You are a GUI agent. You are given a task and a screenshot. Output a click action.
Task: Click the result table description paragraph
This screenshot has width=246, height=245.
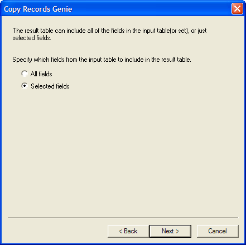109,34
